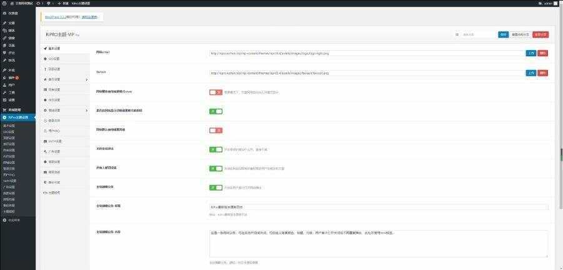This screenshot has height=270, width=563.
Task: Toggle the first green on switch
Action: [216, 111]
